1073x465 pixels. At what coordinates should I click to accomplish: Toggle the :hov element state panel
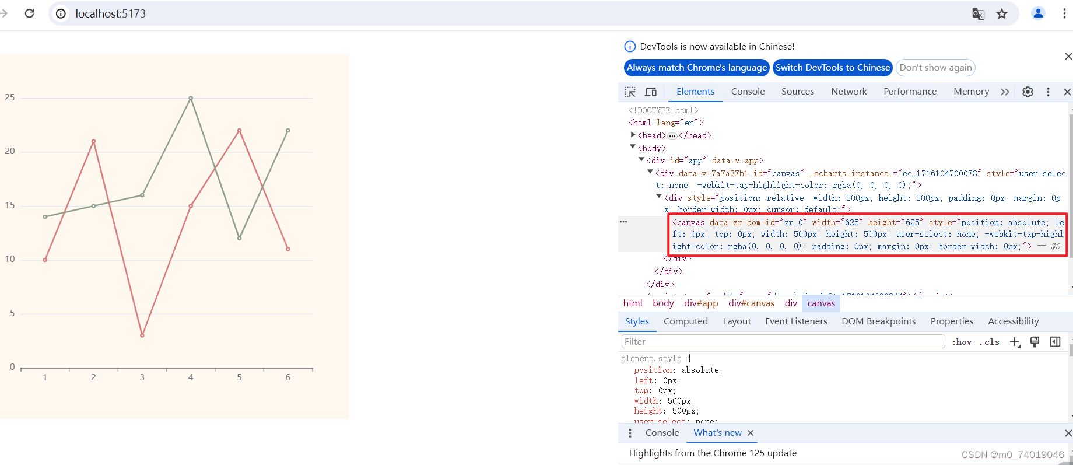[962, 342]
